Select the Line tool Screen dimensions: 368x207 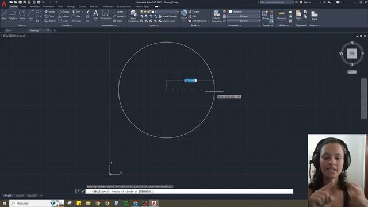(5, 15)
